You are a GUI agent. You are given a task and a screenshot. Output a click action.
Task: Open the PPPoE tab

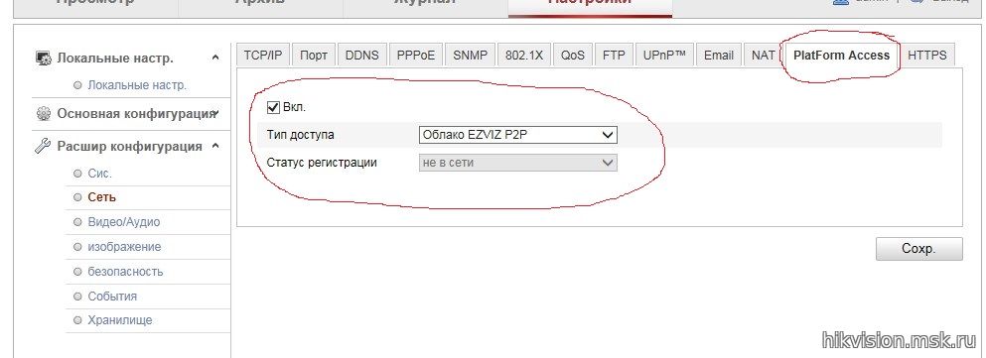416,56
